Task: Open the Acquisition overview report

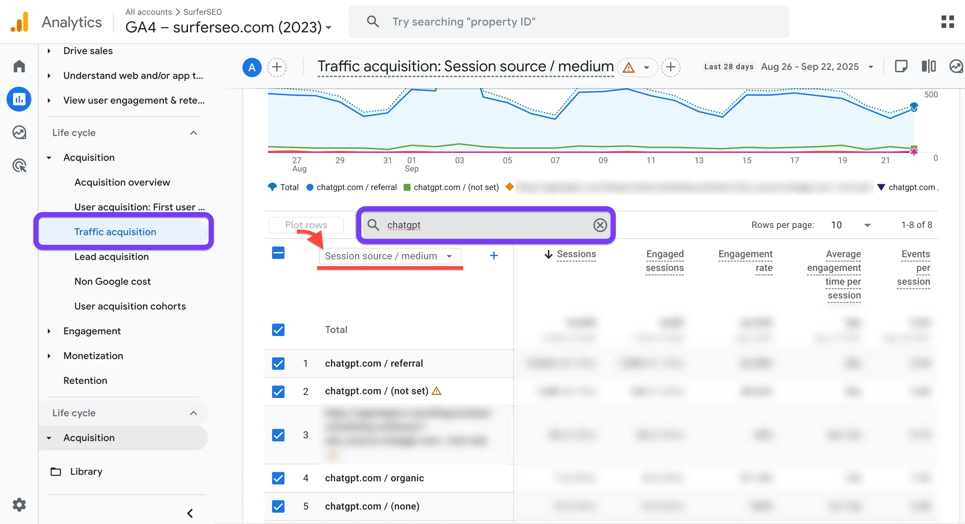Action: pos(122,182)
